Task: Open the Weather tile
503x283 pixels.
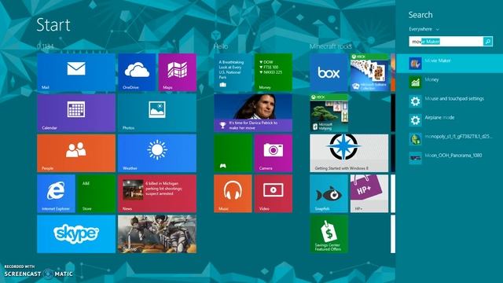Action: [157, 153]
